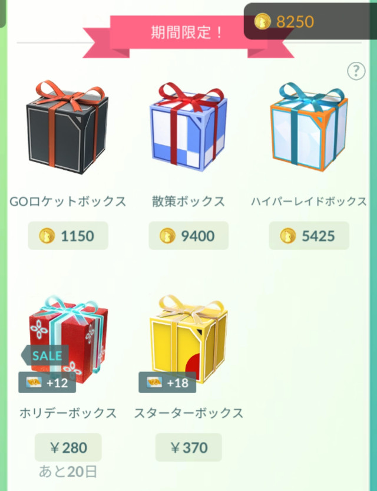Image resolution: width=377 pixels, height=491 pixels.
Task: Buy ハイパーレイドボックス for 5425 coins
Action: pyautogui.click(x=309, y=236)
